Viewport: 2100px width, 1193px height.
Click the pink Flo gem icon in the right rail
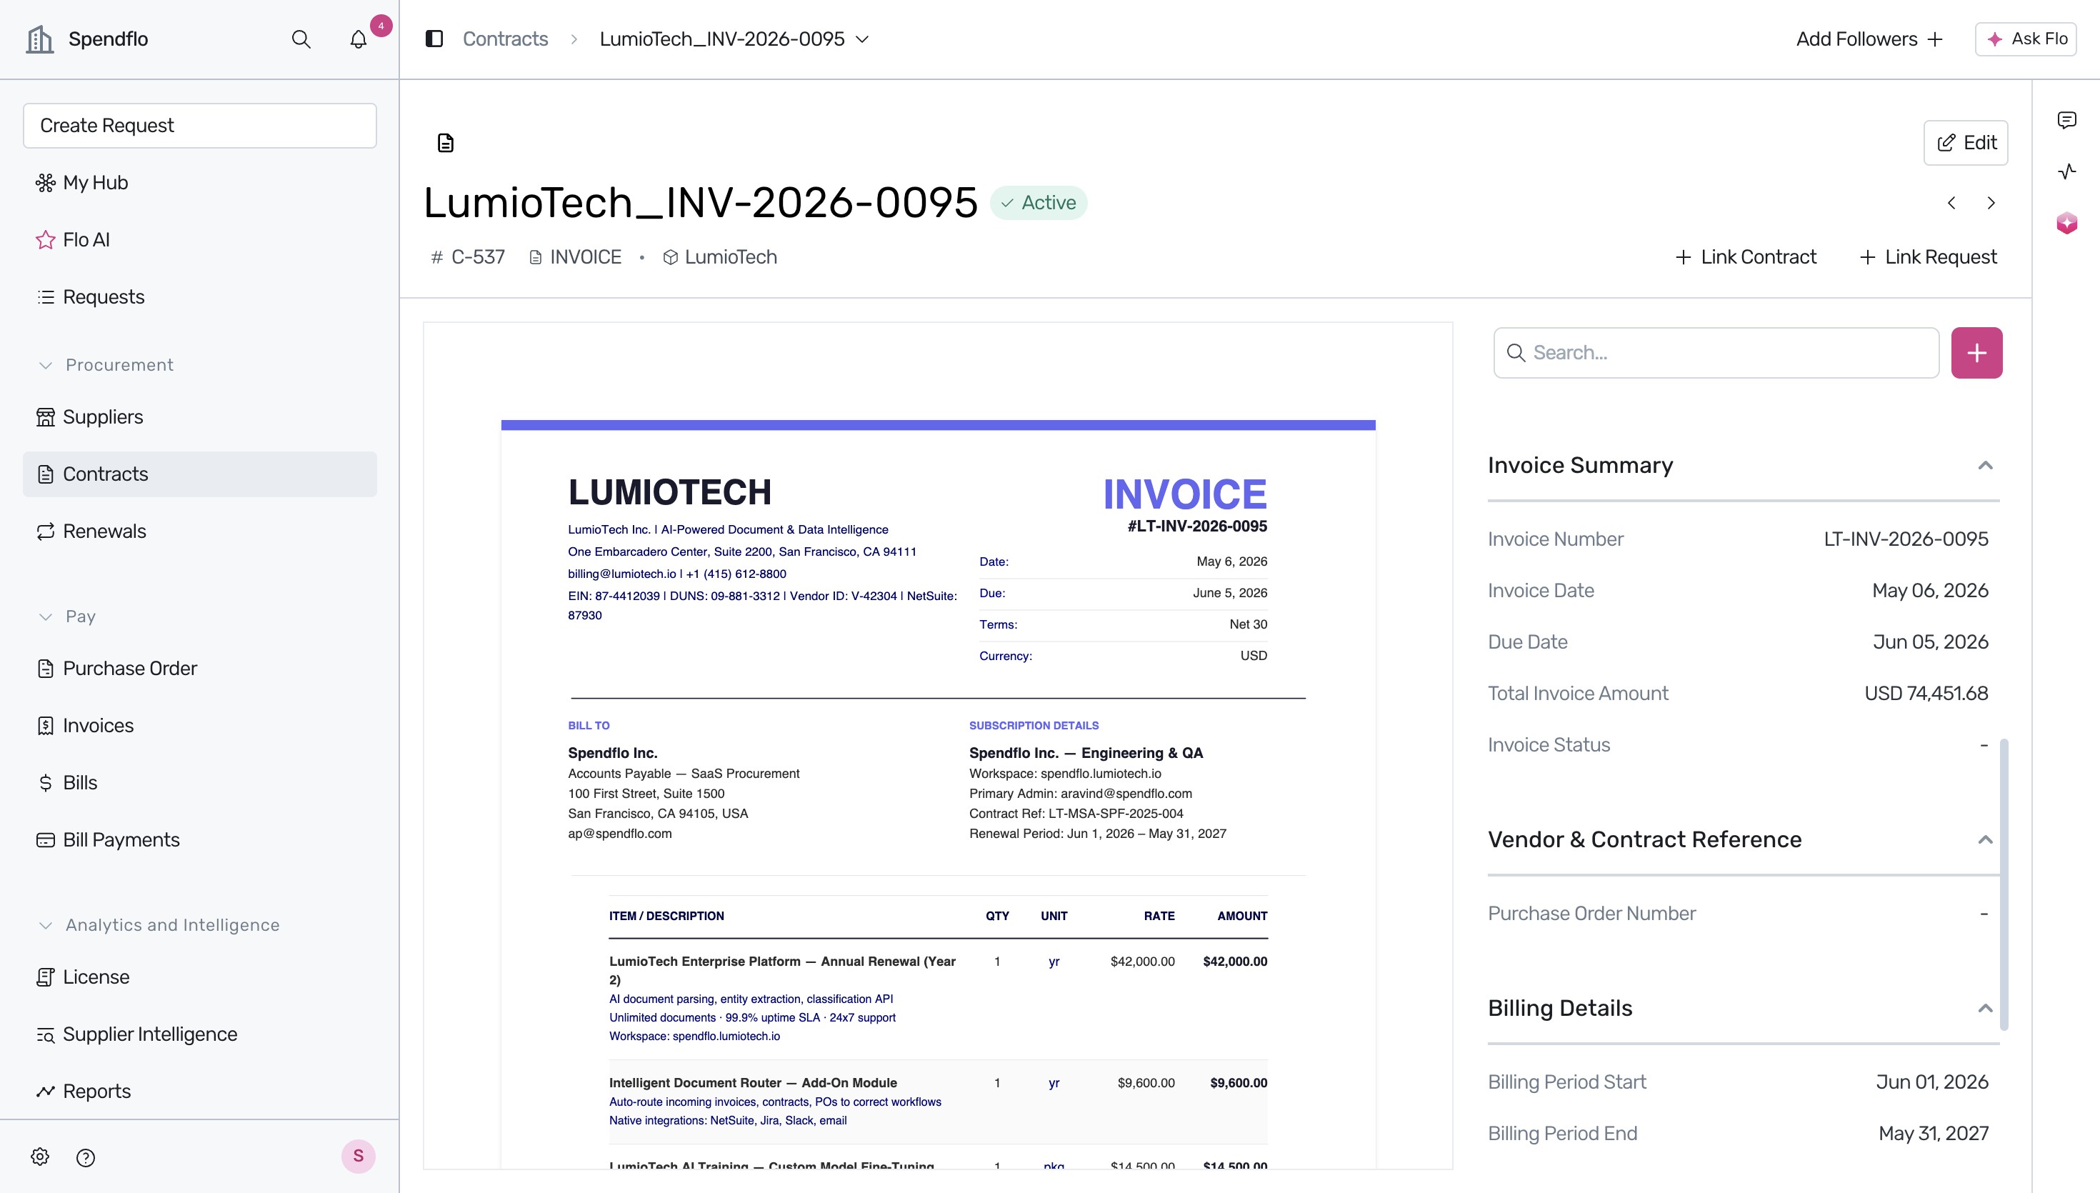pos(2066,223)
